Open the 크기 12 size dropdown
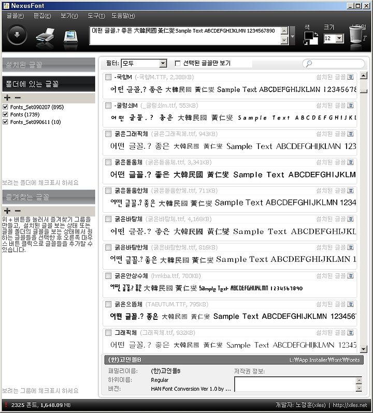Screen dimensions: 373x413 pyautogui.click(x=339, y=38)
